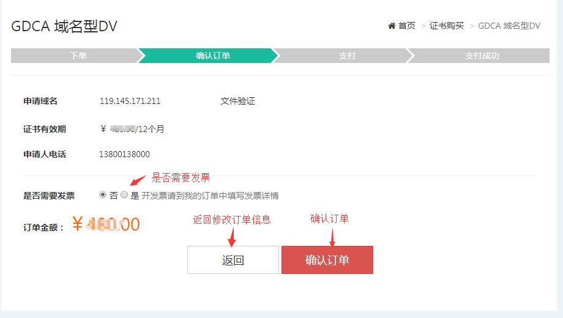Click the red 确认订单 button

coord(327,260)
